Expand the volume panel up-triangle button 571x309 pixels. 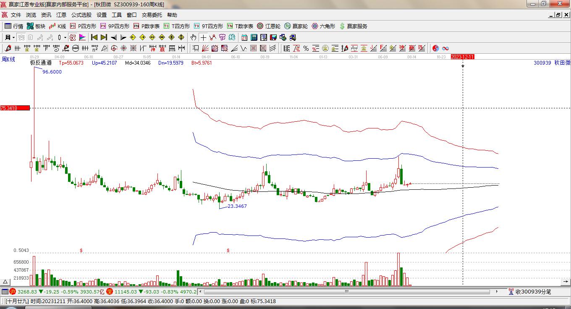click(x=5, y=282)
